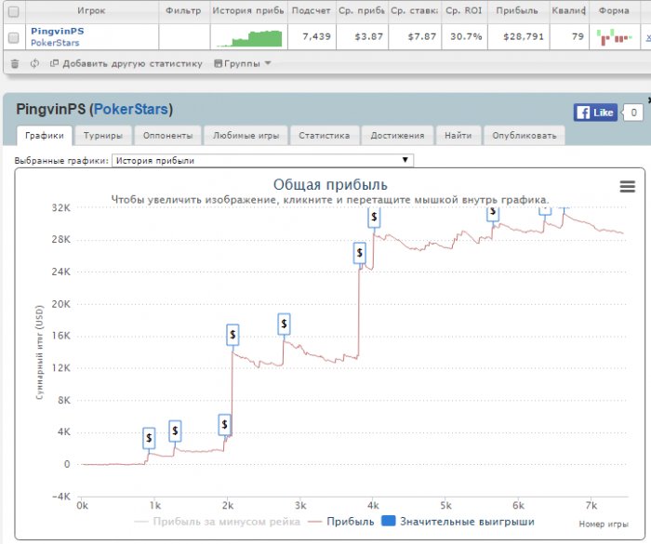Switch to the Графики tab
Viewport: 651px width, 544px height.
[45, 136]
